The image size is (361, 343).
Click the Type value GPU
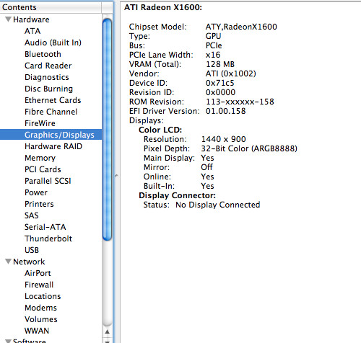pyautogui.click(x=213, y=36)
